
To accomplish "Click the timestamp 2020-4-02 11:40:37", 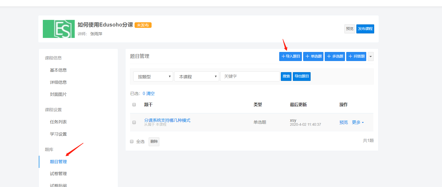I will point(305,124).
